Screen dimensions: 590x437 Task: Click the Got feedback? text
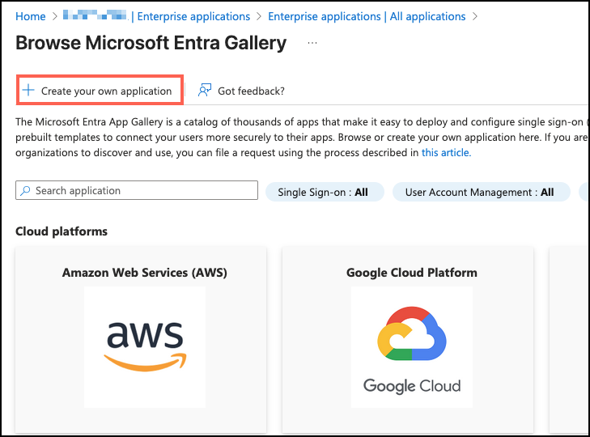(x=251, y=91)
